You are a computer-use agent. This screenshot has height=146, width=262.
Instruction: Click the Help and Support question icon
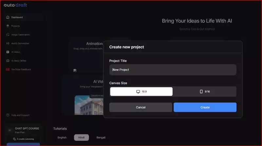coord(8,115)
